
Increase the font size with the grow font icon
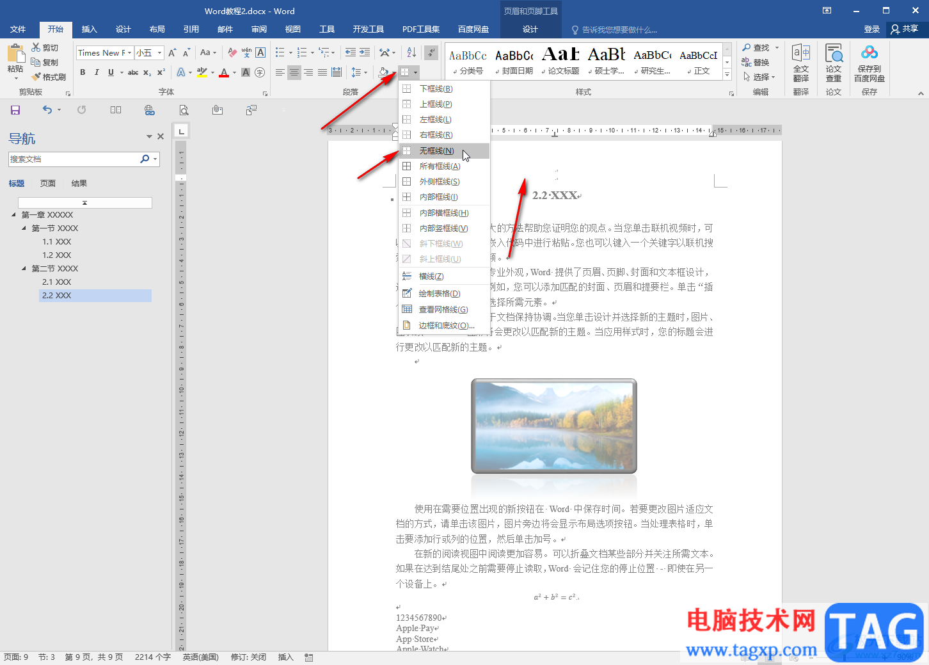pos(172,52)
